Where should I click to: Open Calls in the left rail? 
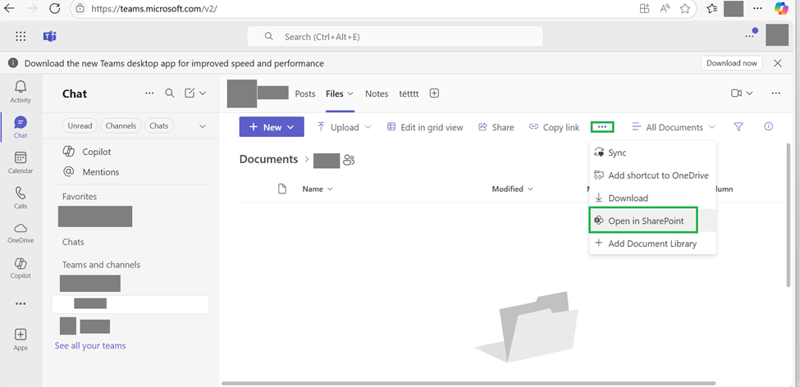(21, 198)
